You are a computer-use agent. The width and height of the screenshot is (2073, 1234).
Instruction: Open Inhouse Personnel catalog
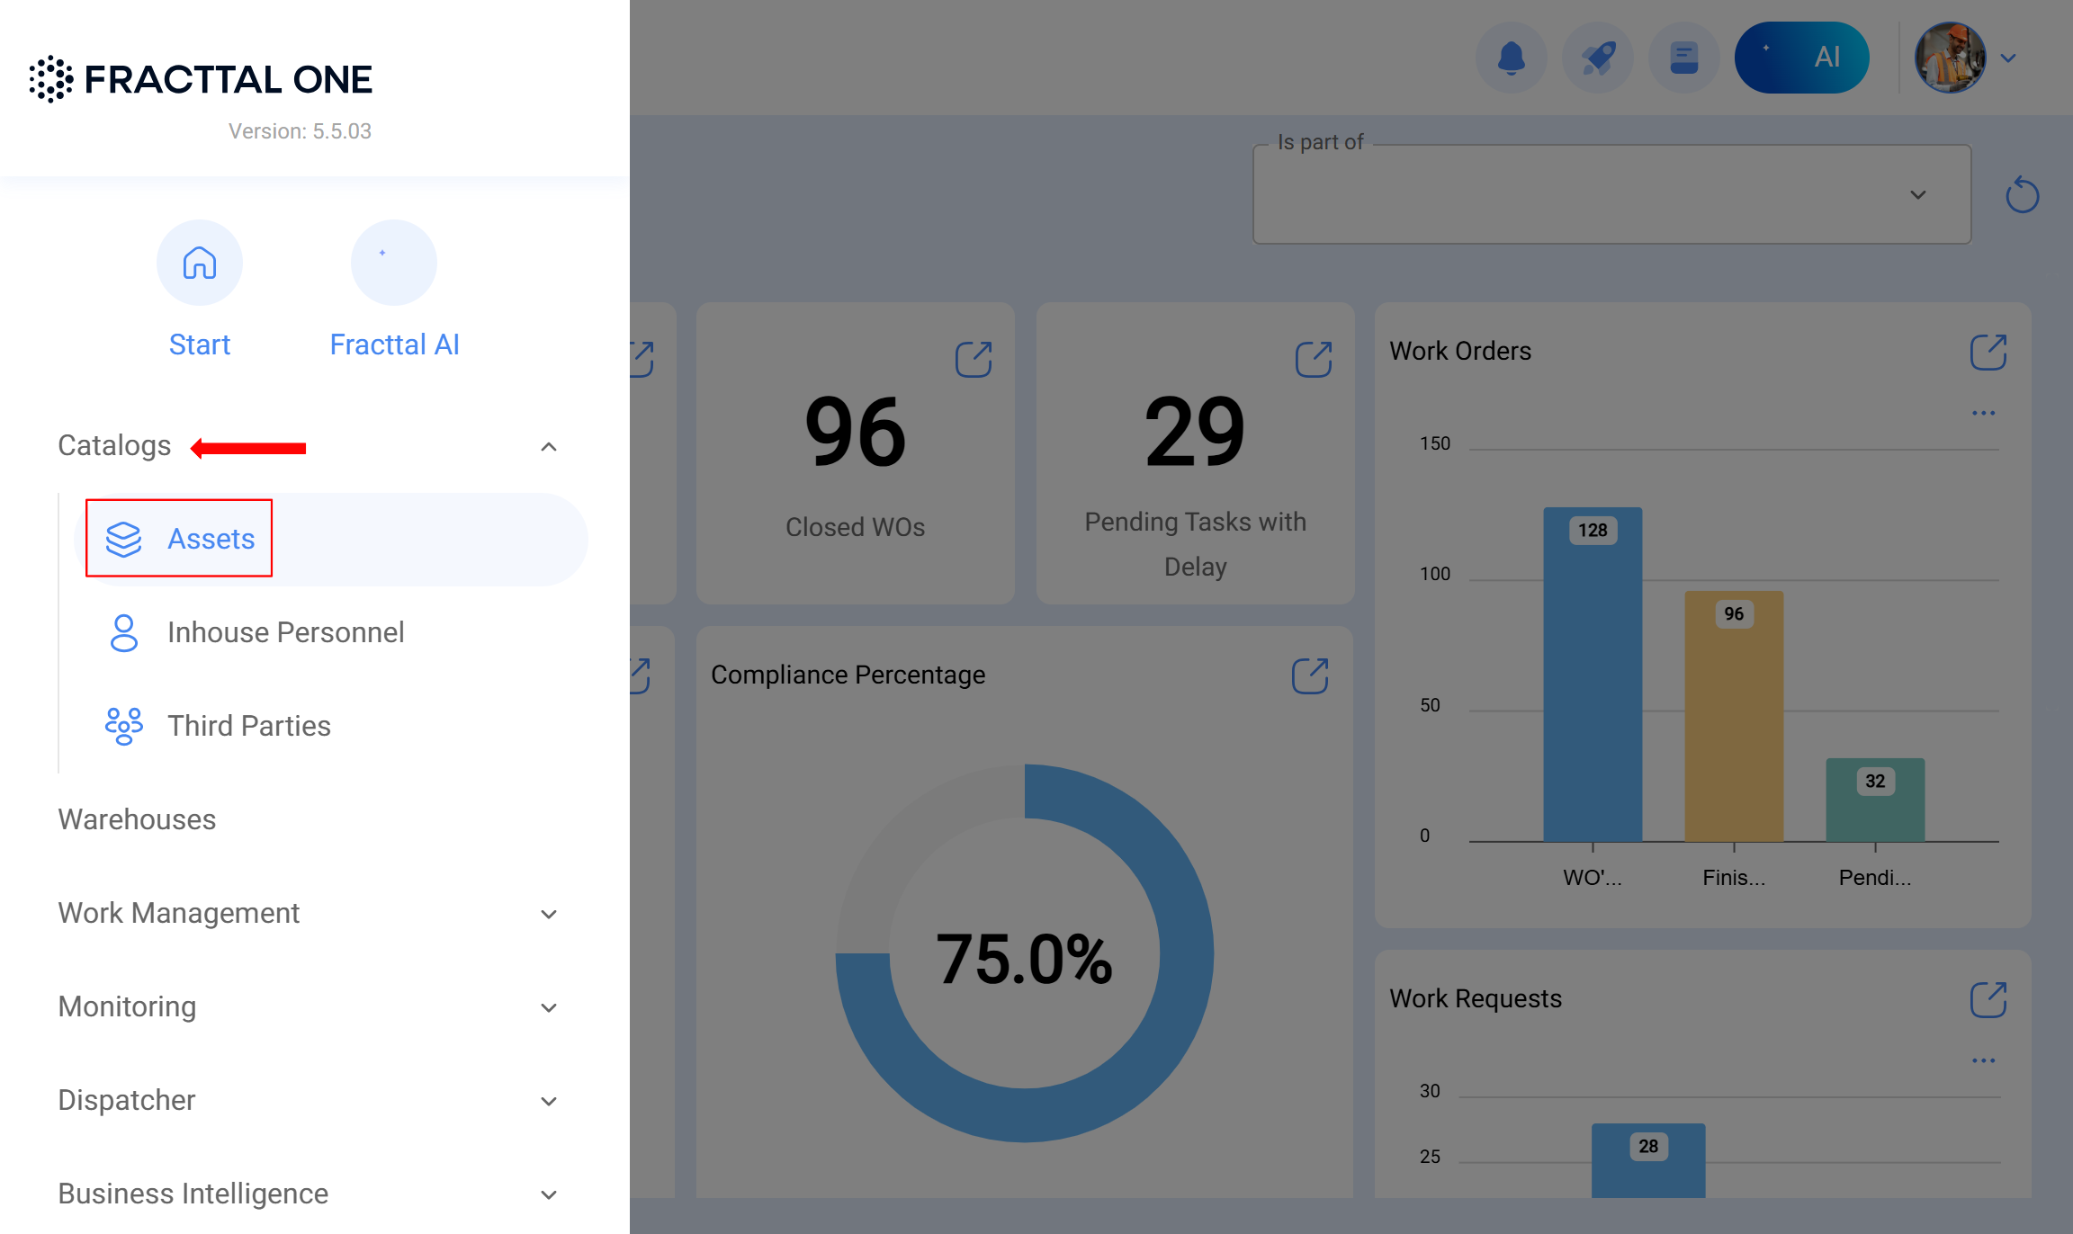click(285, 632)
